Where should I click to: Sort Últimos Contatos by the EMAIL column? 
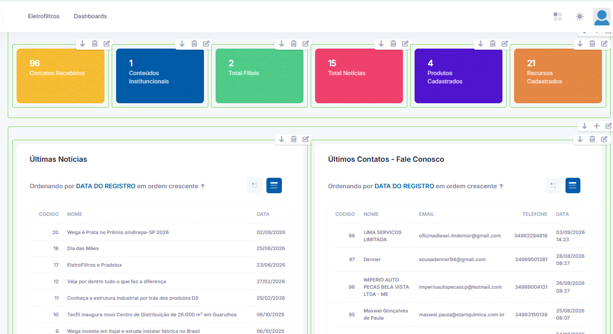coord(427,214)
